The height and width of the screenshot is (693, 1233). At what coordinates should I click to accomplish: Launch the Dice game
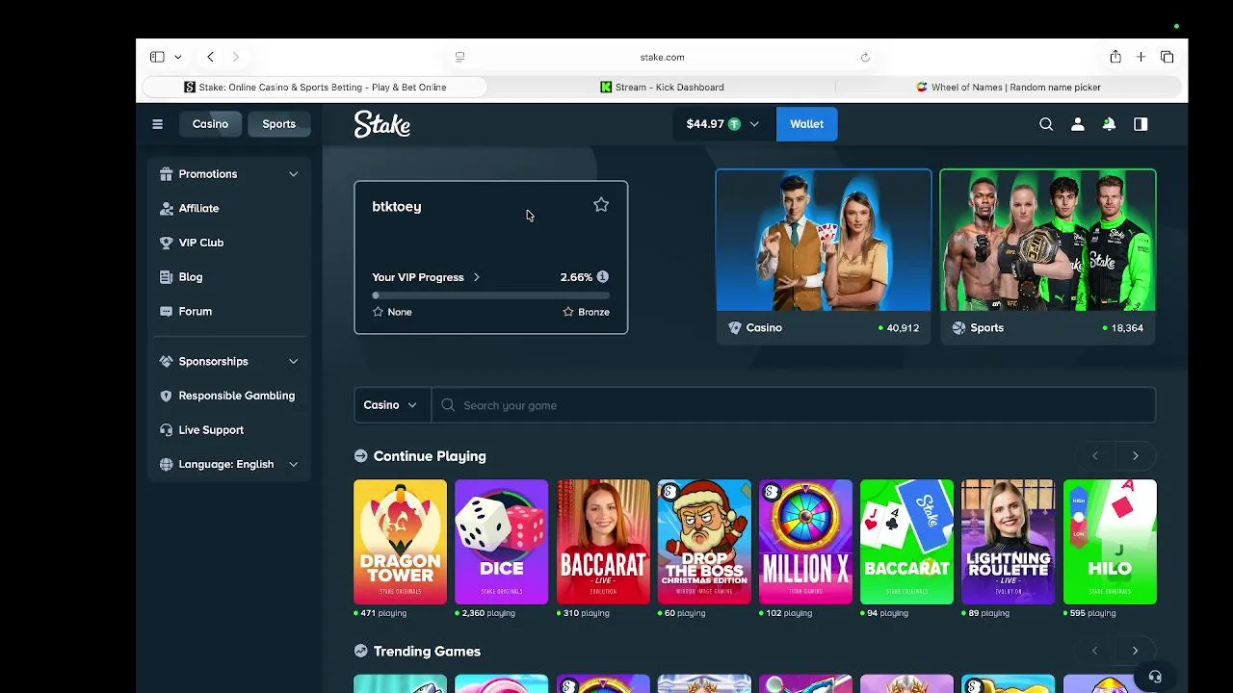click(x=501, y=542)
